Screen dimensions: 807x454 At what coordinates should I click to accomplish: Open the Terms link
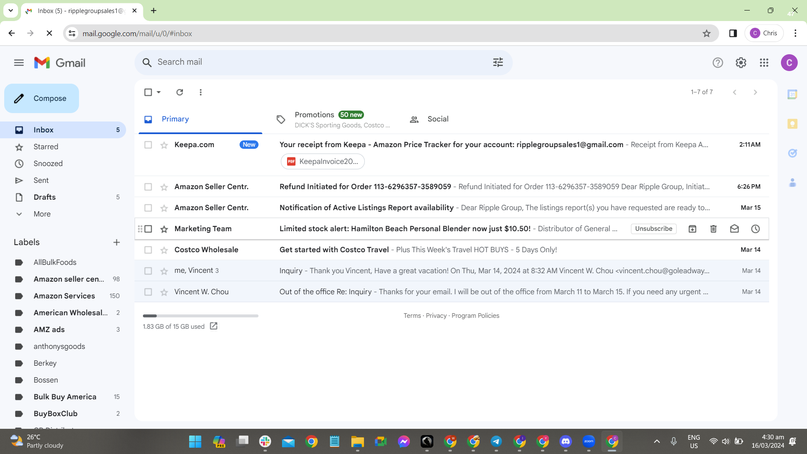click(x=412, y=316)
